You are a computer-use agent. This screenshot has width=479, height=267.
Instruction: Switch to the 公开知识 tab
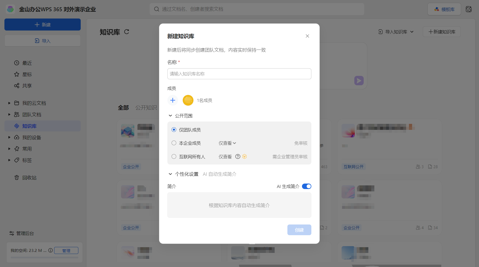[x=146, y=108]
